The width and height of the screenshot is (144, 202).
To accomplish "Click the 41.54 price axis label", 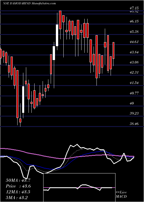I will tap(134, 83).
